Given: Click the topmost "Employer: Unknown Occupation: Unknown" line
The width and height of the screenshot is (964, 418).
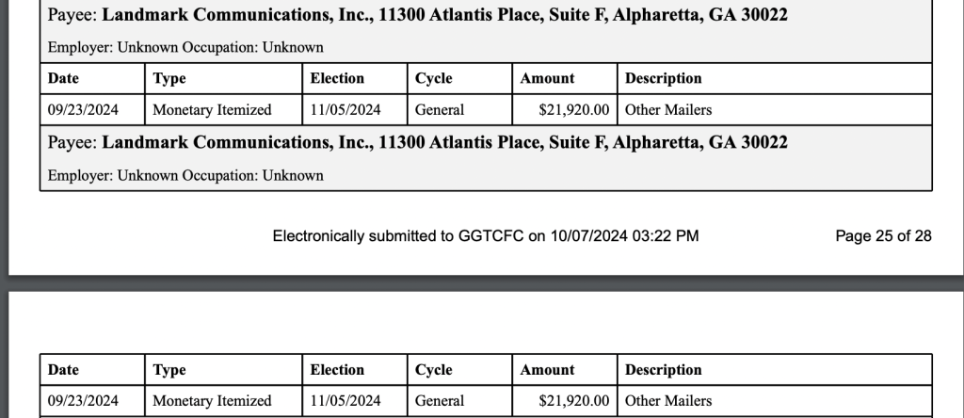Looking at the screenshot, I should (185, 47).
